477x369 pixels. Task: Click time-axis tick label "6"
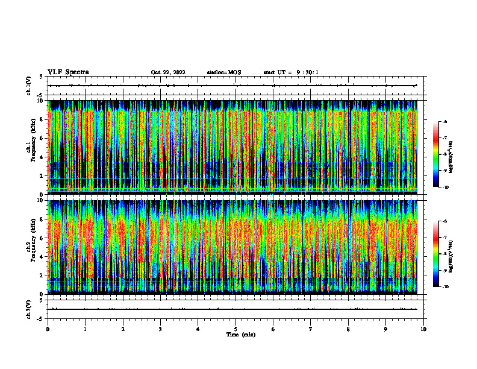[273, 329]
